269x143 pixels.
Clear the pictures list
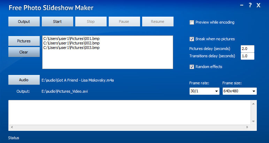[24, 52]
